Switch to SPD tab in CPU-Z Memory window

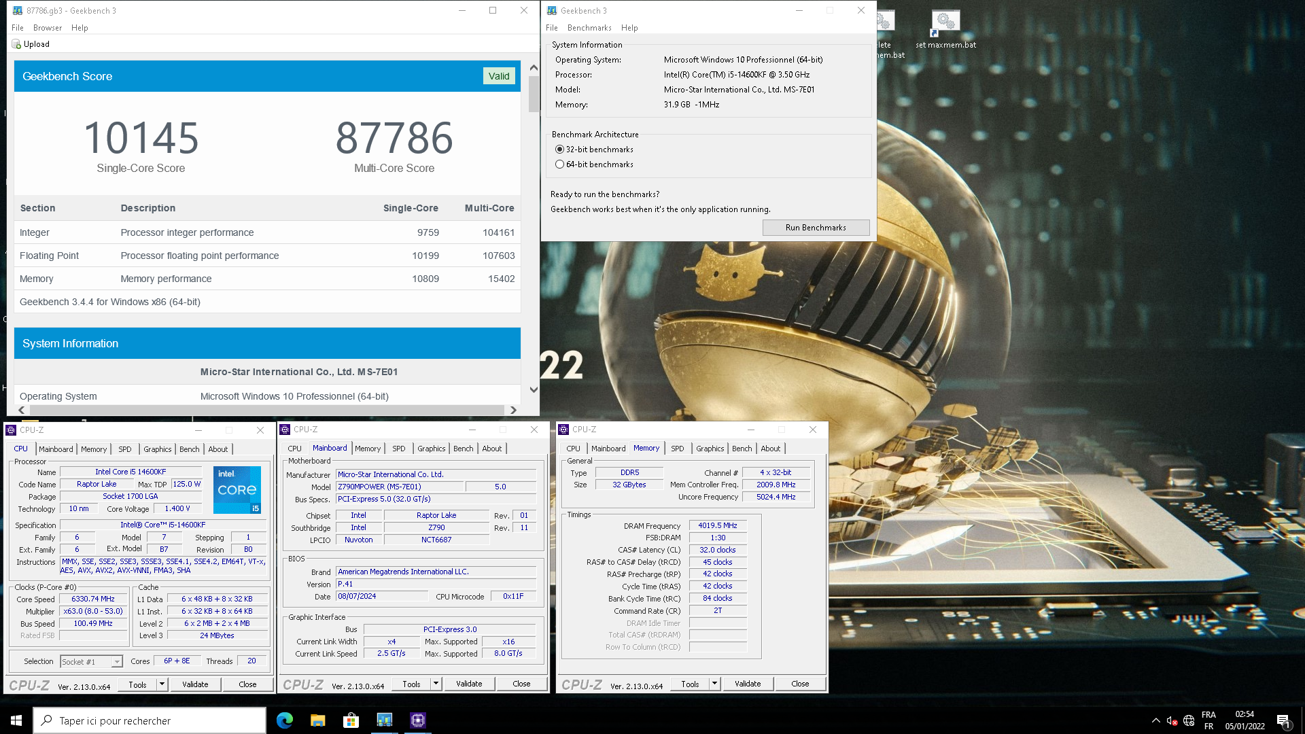[x=678, y=449]
